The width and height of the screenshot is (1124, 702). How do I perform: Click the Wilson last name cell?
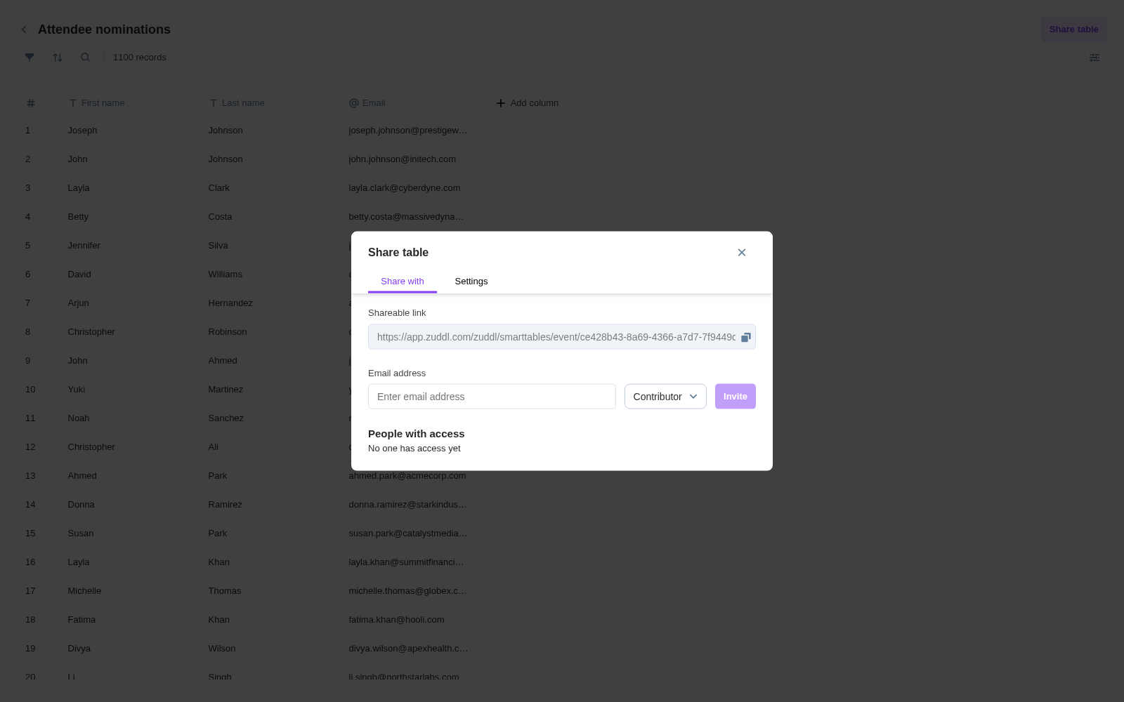tap(270, 649)
